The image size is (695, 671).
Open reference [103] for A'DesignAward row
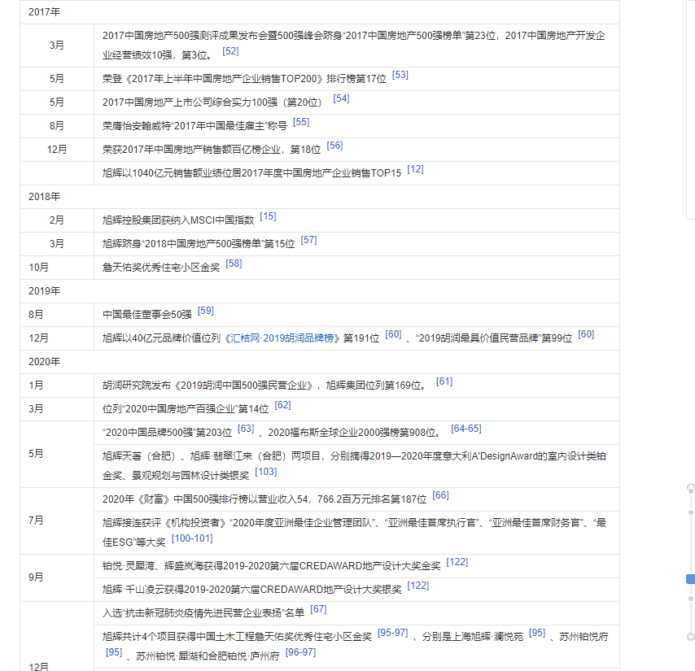pos(266,472)
